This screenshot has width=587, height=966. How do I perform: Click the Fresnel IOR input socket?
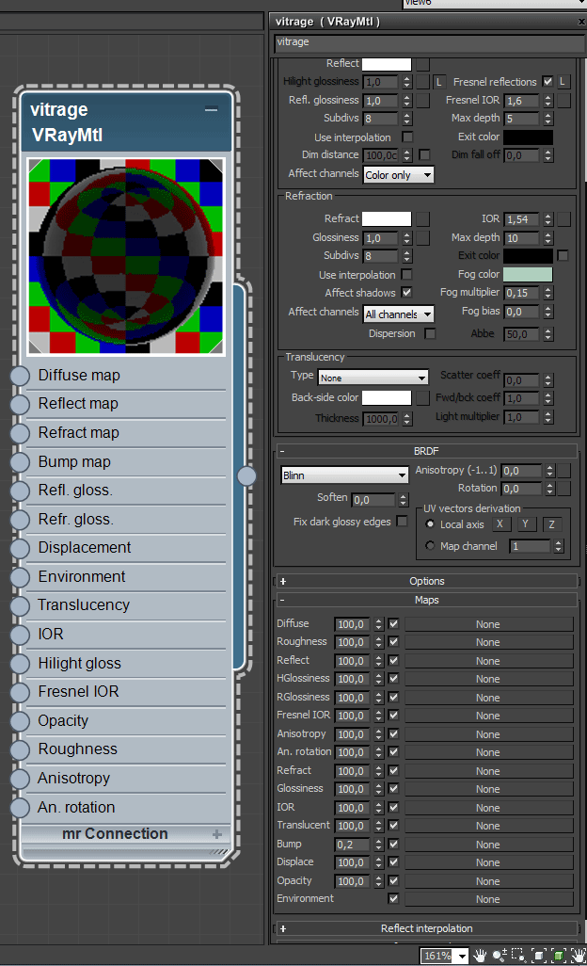click(20, 692)
